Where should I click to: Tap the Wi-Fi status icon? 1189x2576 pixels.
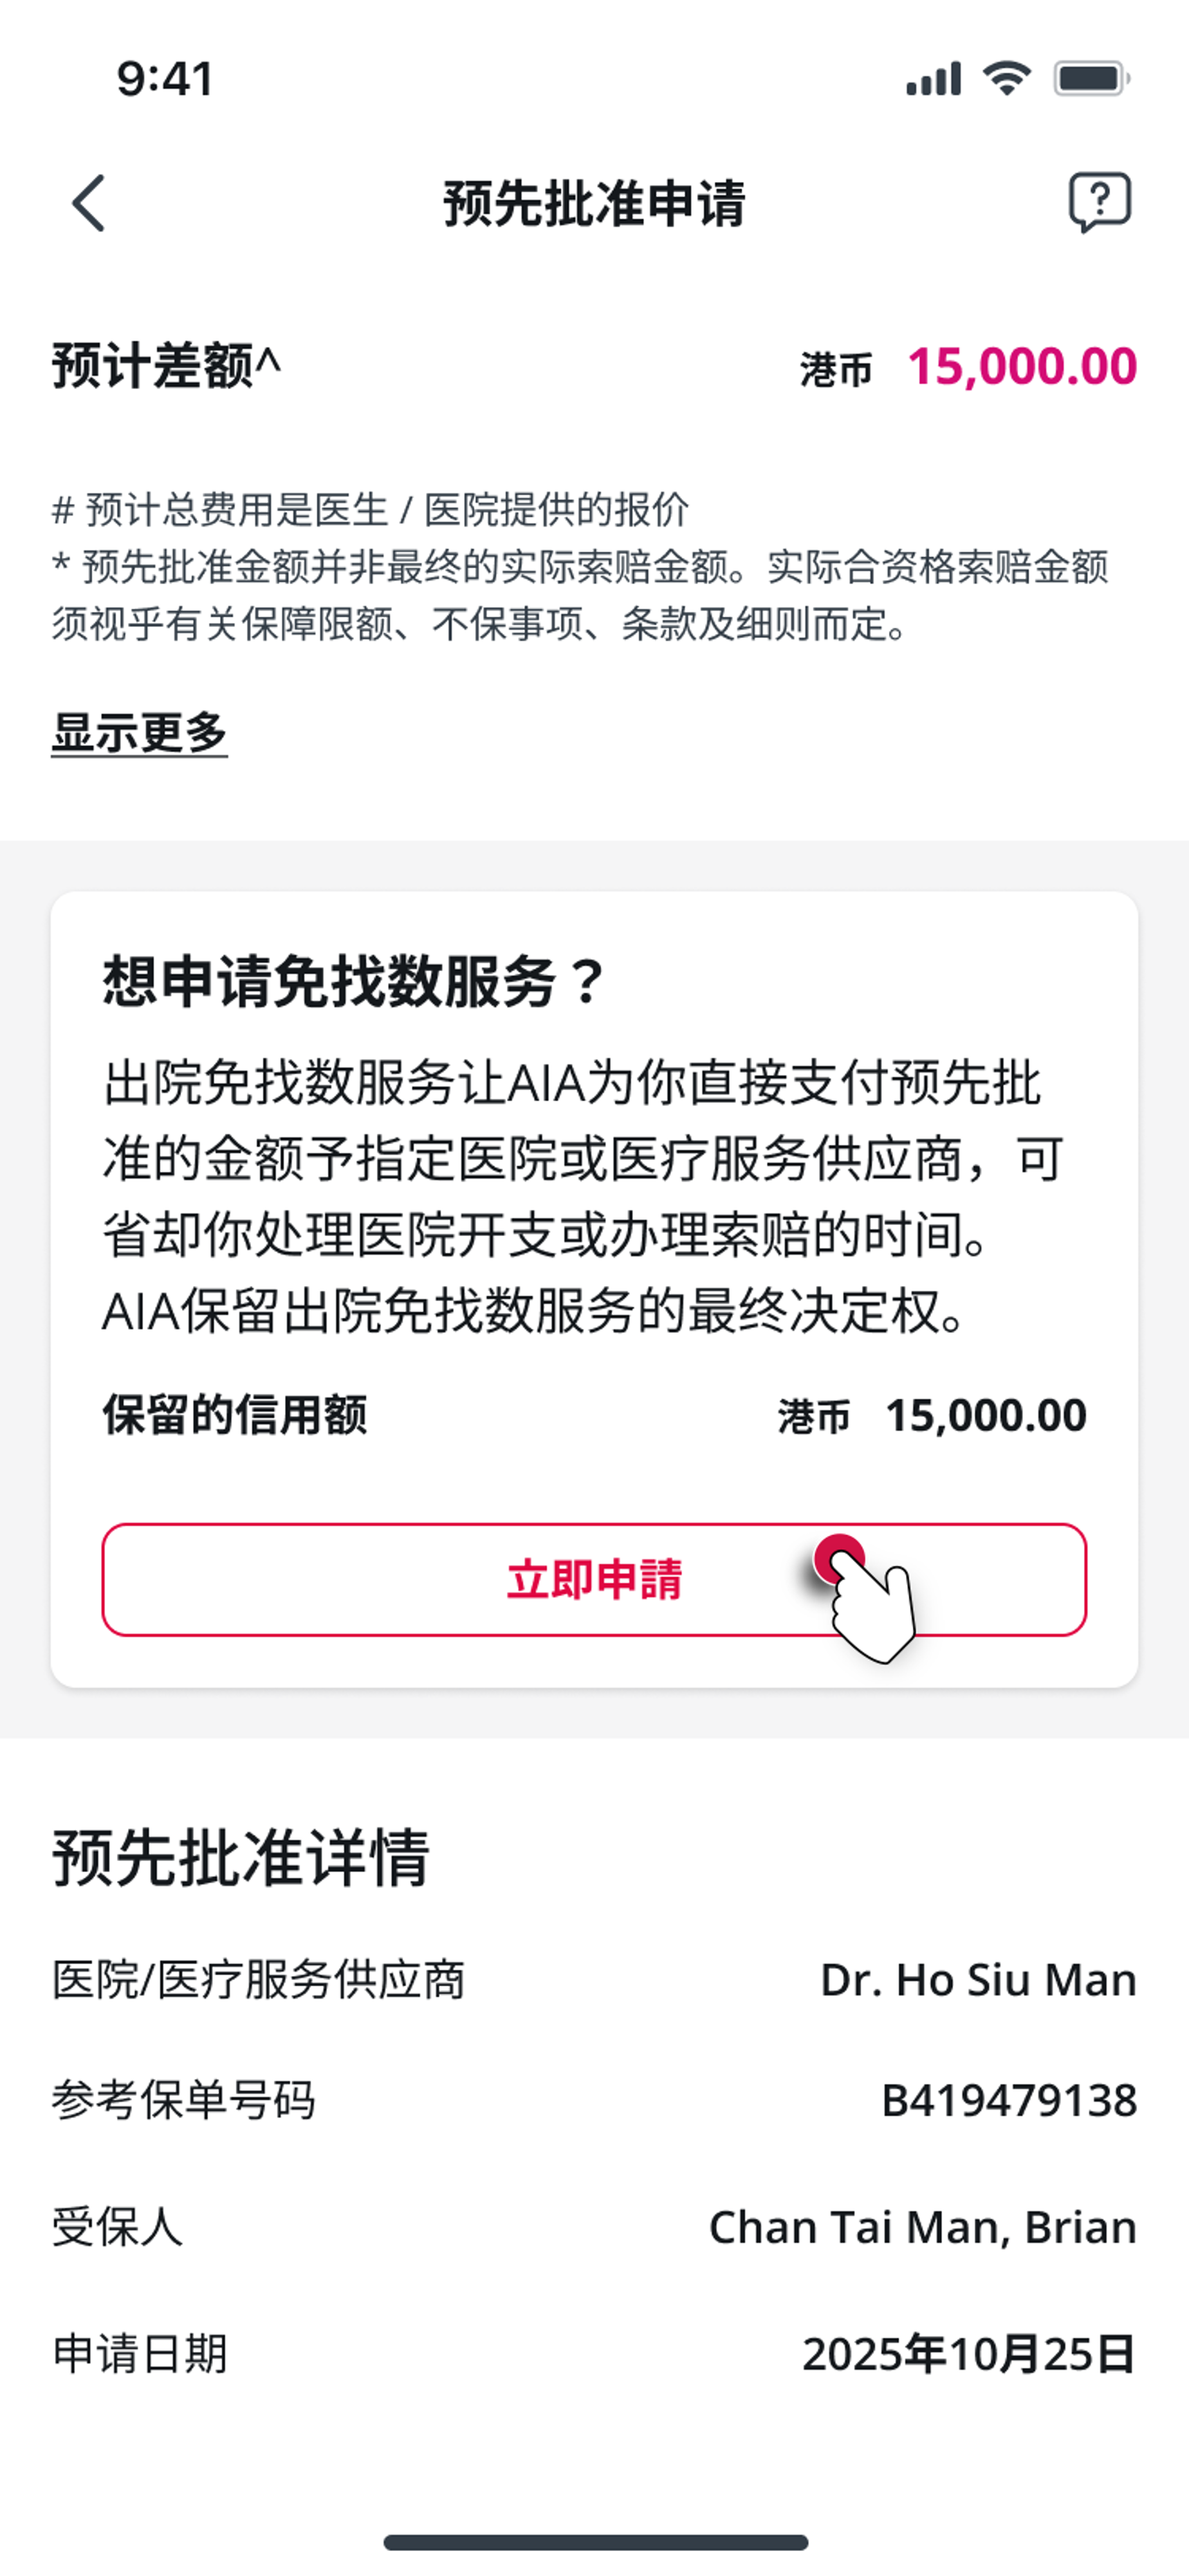pos(1006,78)
